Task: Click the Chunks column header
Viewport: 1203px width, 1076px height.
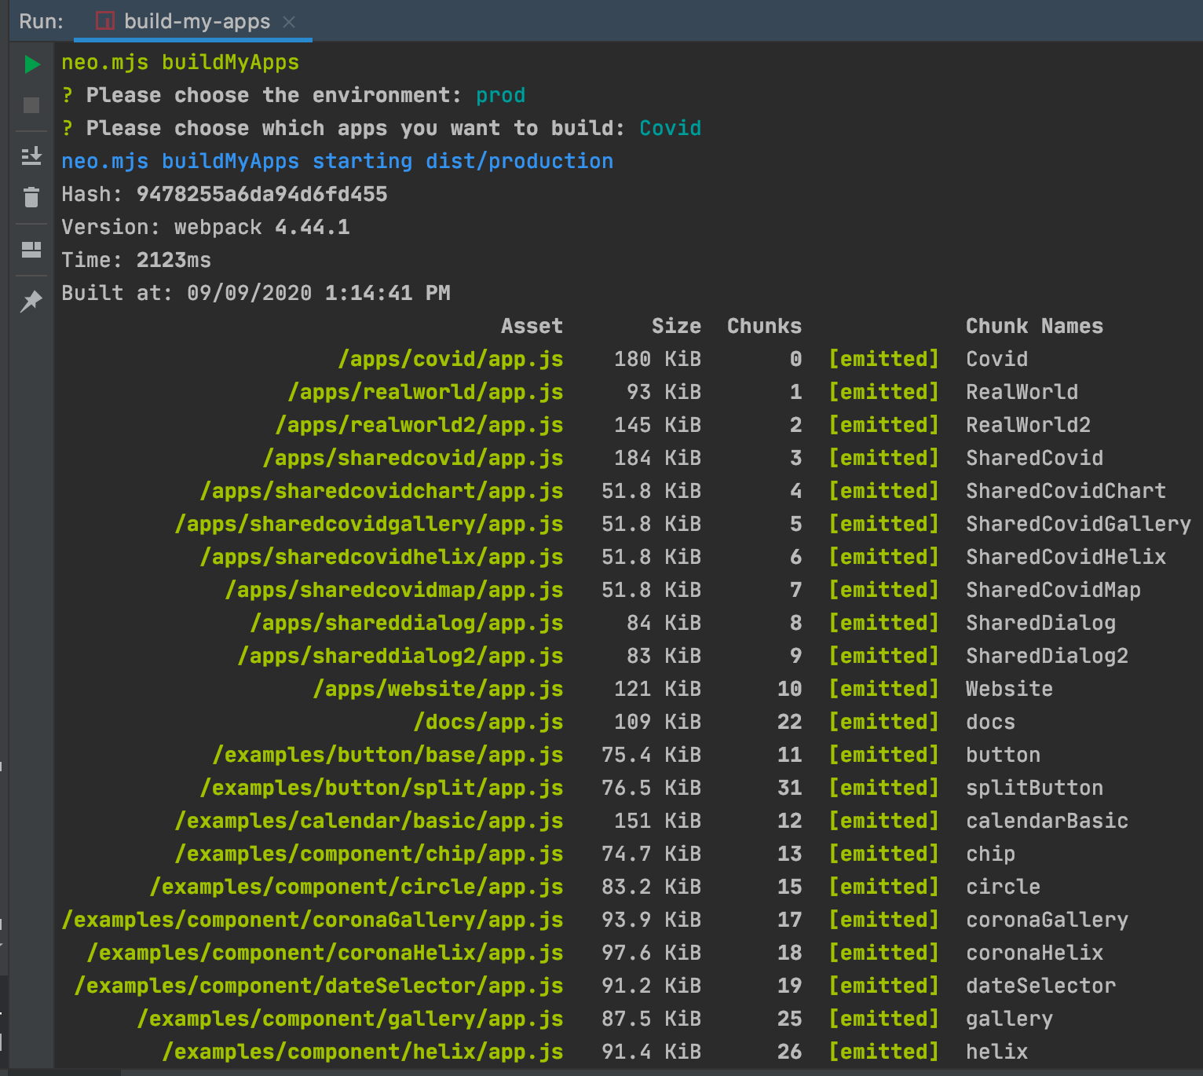Action: tap(765, 326)
